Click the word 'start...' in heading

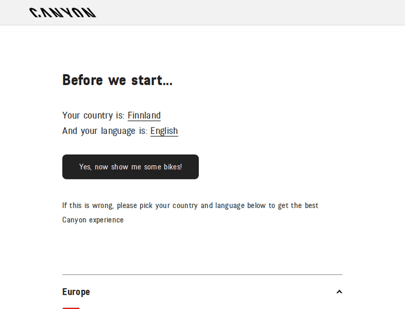(x=152, y=80)
